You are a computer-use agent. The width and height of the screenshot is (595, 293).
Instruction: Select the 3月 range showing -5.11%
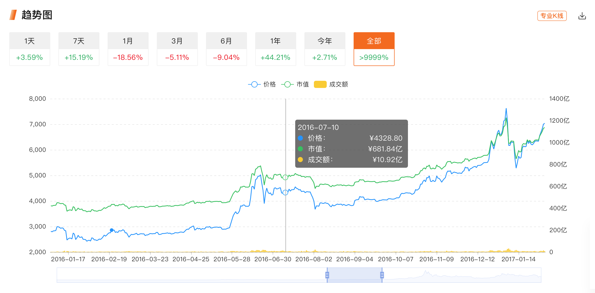click(177, 49)
